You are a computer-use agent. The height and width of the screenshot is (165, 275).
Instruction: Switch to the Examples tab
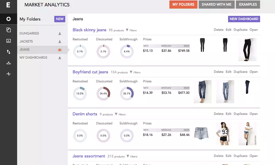(x=248, y=5)
